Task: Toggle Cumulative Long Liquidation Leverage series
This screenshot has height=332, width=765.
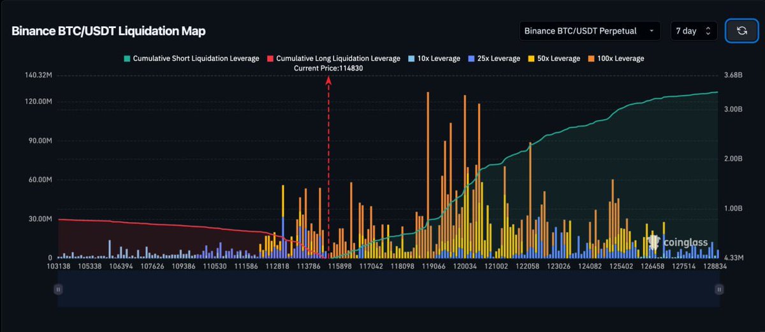Action: [x=333, y=59]
